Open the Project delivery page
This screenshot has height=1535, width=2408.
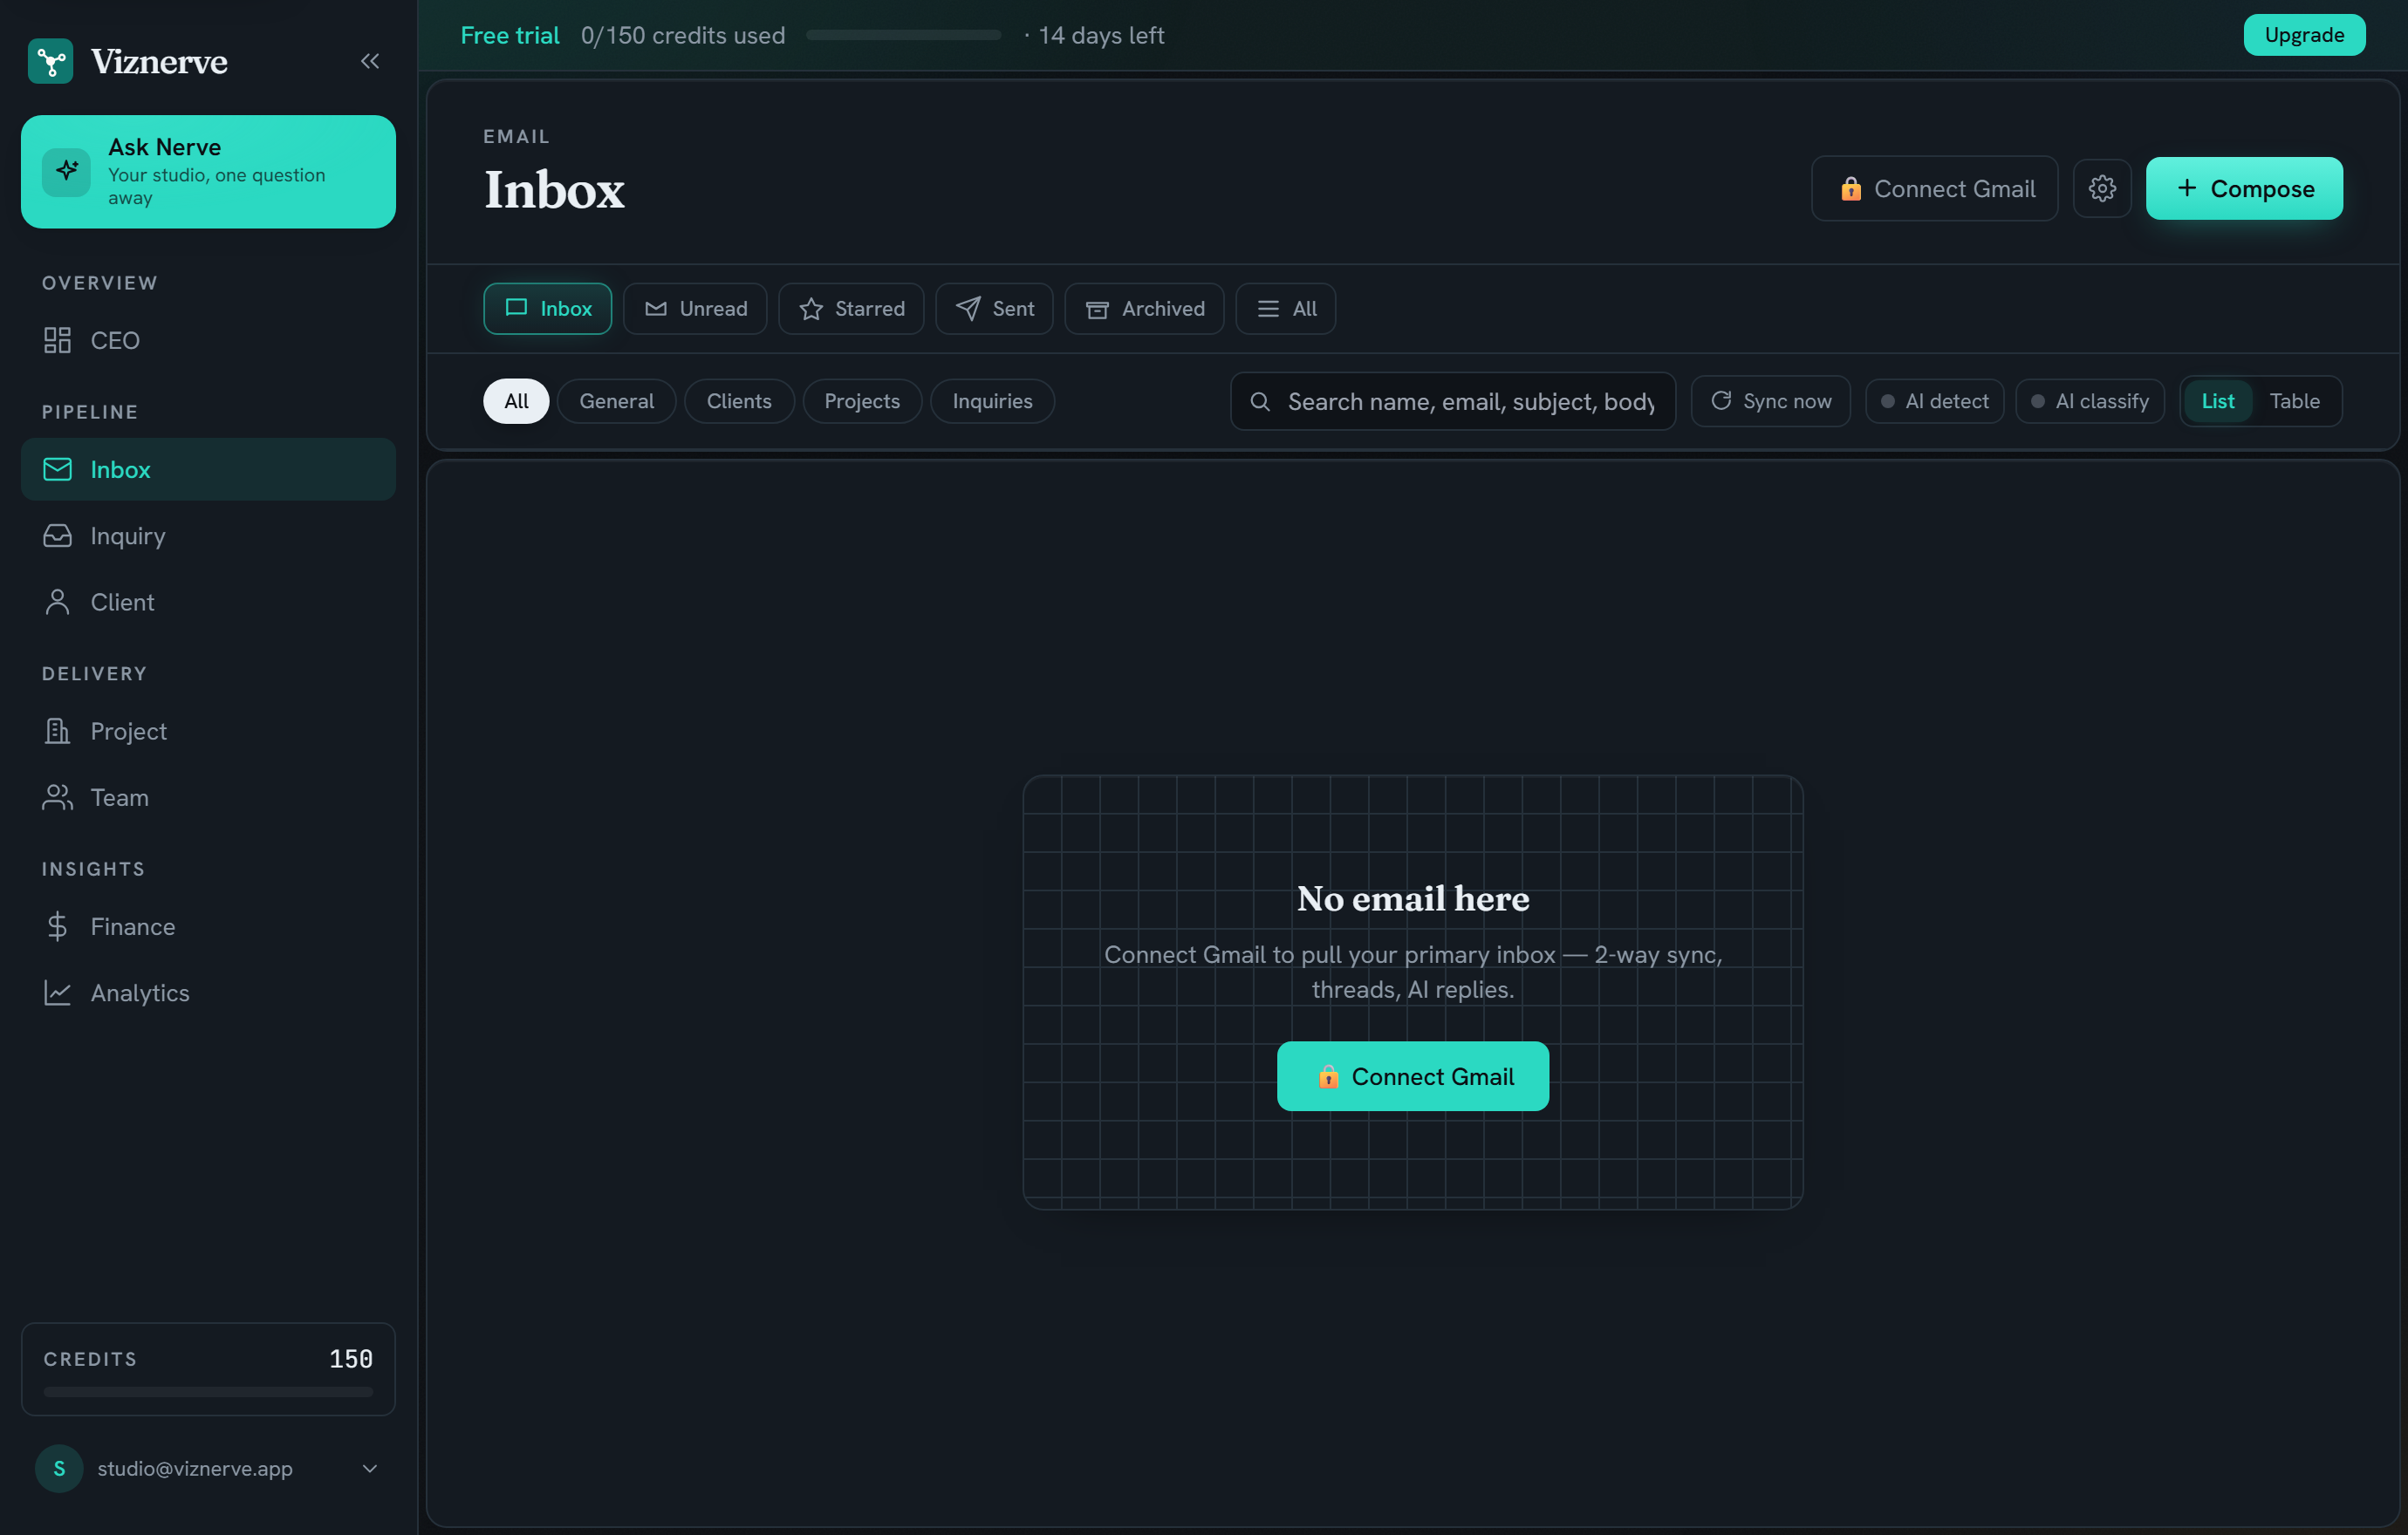click(208, 732)
